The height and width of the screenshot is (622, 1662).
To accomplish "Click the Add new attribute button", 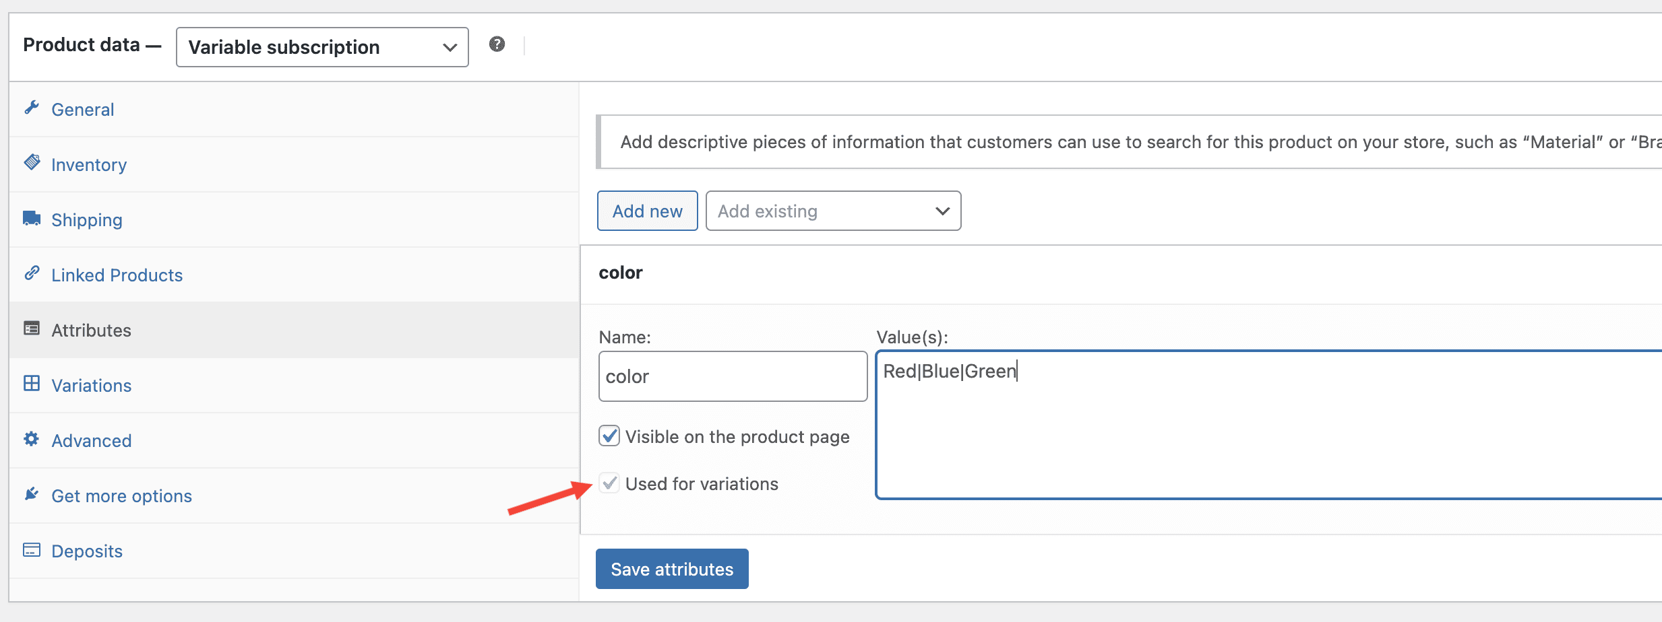I will coord(646,211).
